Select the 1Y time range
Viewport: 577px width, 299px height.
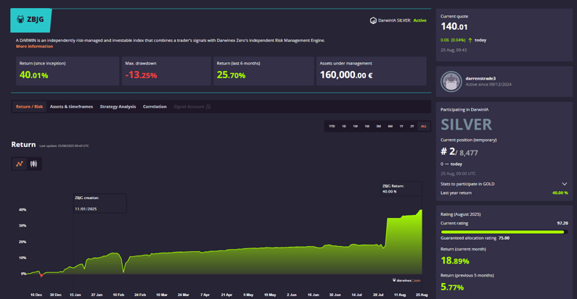point(401,126)
